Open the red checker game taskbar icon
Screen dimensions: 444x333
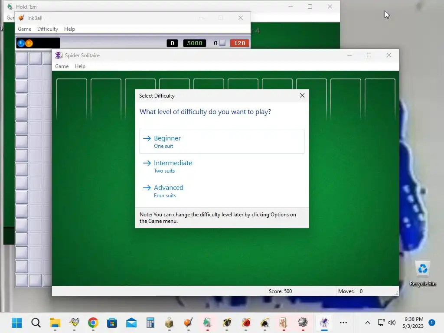point(246,323)
